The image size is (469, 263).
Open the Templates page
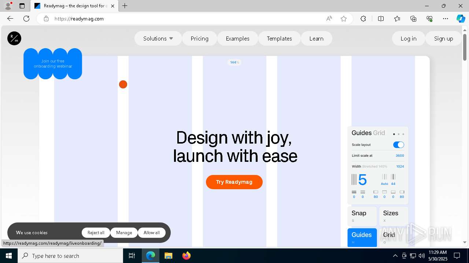click(x=280, y=38)
